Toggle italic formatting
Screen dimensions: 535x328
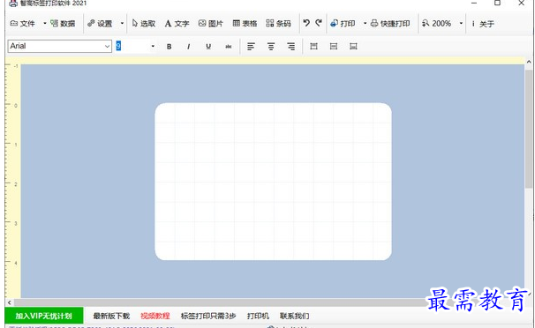(188, 47)
